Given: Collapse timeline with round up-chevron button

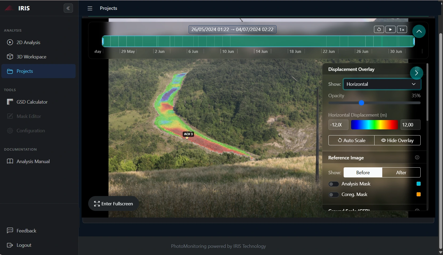Looking at the screenshot, I should click(x=419, y=31).
